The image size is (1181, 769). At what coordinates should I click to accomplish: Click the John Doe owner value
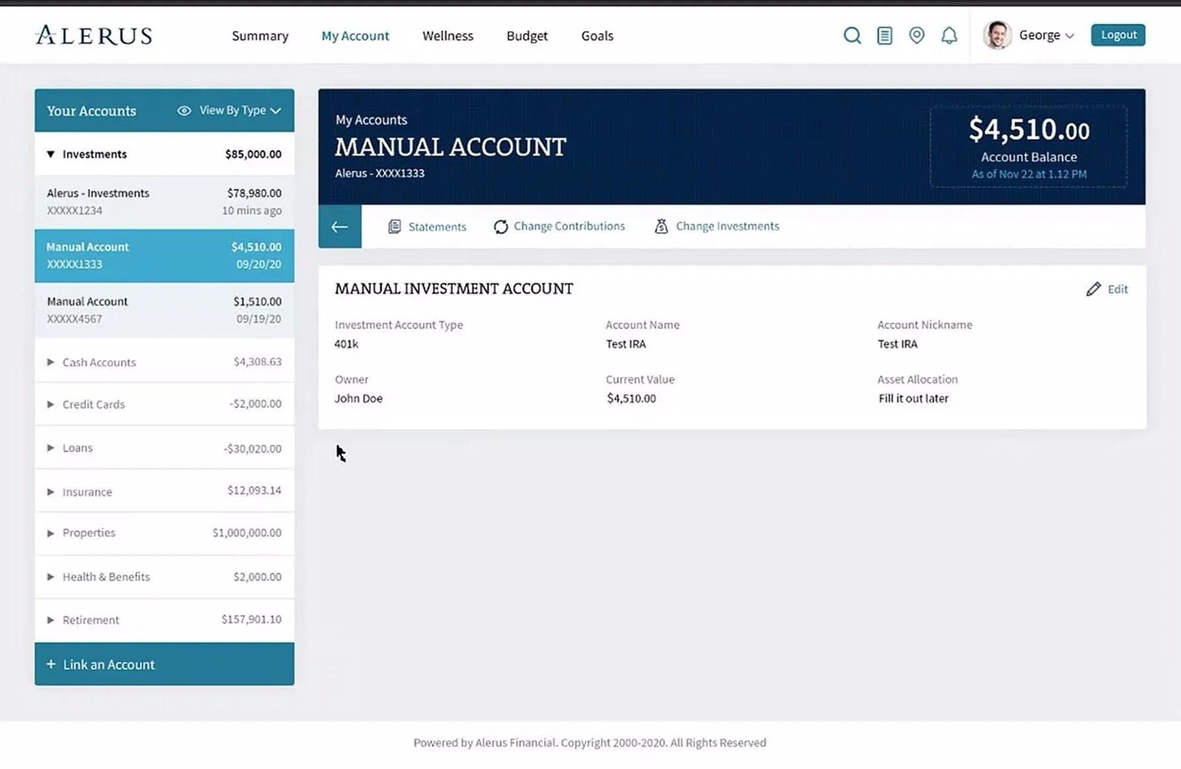point(358,398)
